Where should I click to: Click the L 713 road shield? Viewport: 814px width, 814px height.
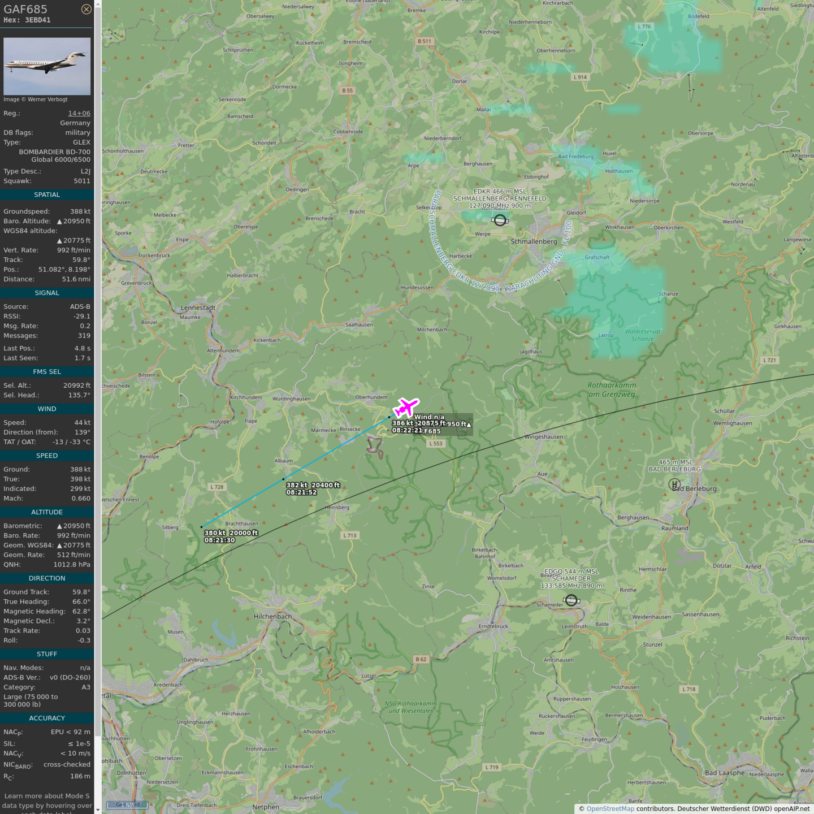(x=350, y=535)
